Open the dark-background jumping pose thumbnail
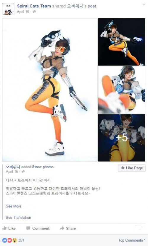Viewport: 148px width, 246px height. coord(122,42)
